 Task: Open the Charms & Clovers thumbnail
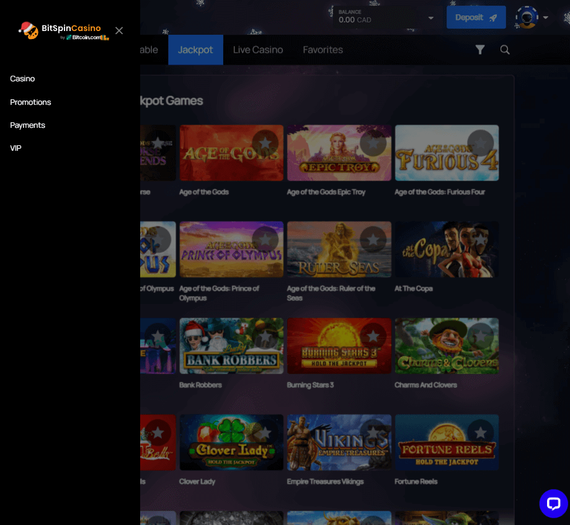pos(447,346)
